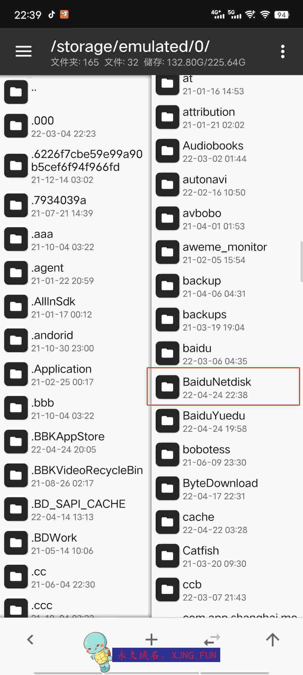The image size is (303, 675).
Task: Tap the up arrow to parent directory
Action: [x=272, y=640]
